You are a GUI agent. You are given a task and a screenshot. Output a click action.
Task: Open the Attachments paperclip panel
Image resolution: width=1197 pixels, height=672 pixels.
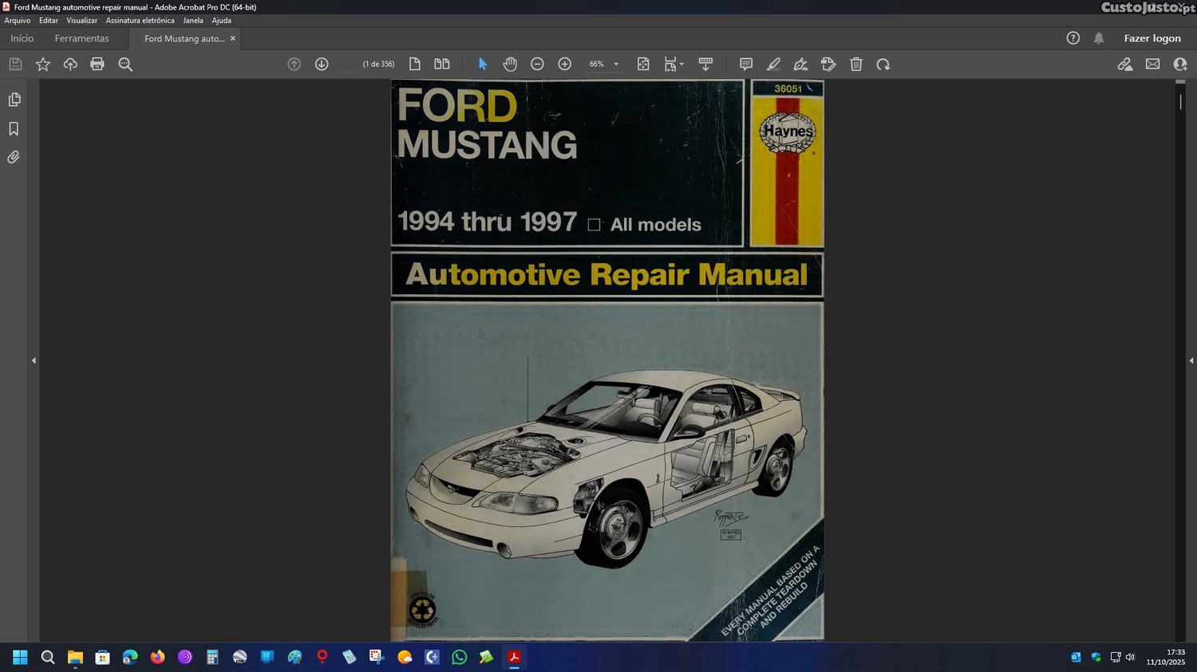pos(14,158)
